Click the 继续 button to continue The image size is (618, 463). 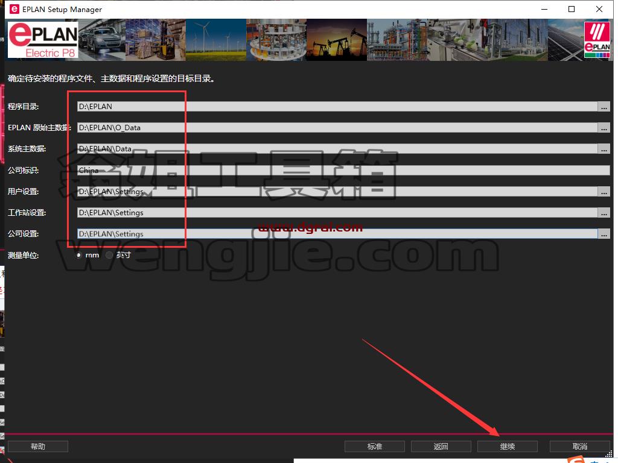pos(507,447)
